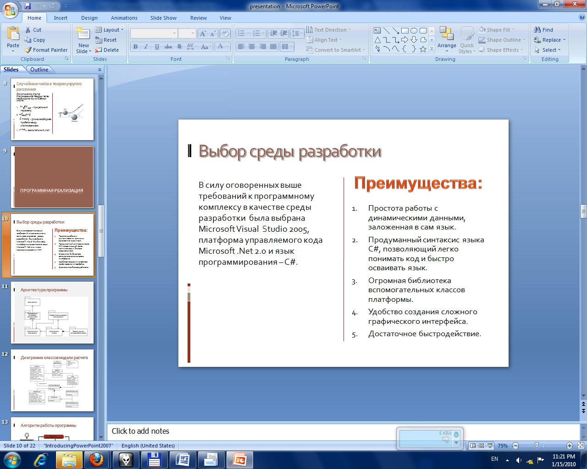
Task: Justify the paragraph text
Action: tap(273, 46)
